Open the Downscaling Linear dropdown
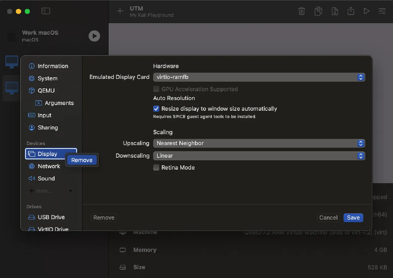This screenshot has width=393, height=278. pyautogui.click(x=259, y=156)
